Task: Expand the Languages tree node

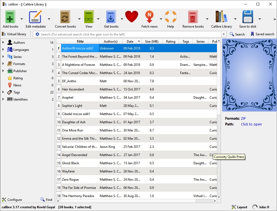Action: 3,50
